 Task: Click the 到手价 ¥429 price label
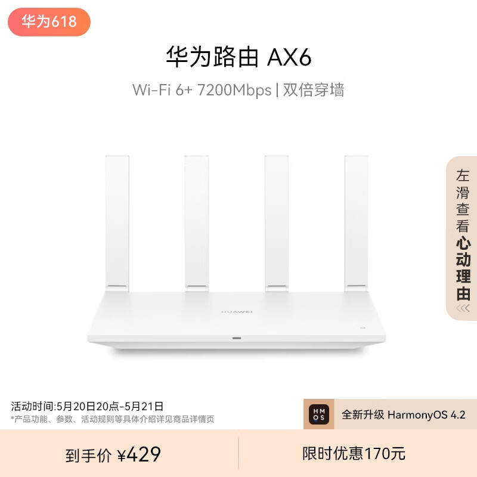pos(113,455)
